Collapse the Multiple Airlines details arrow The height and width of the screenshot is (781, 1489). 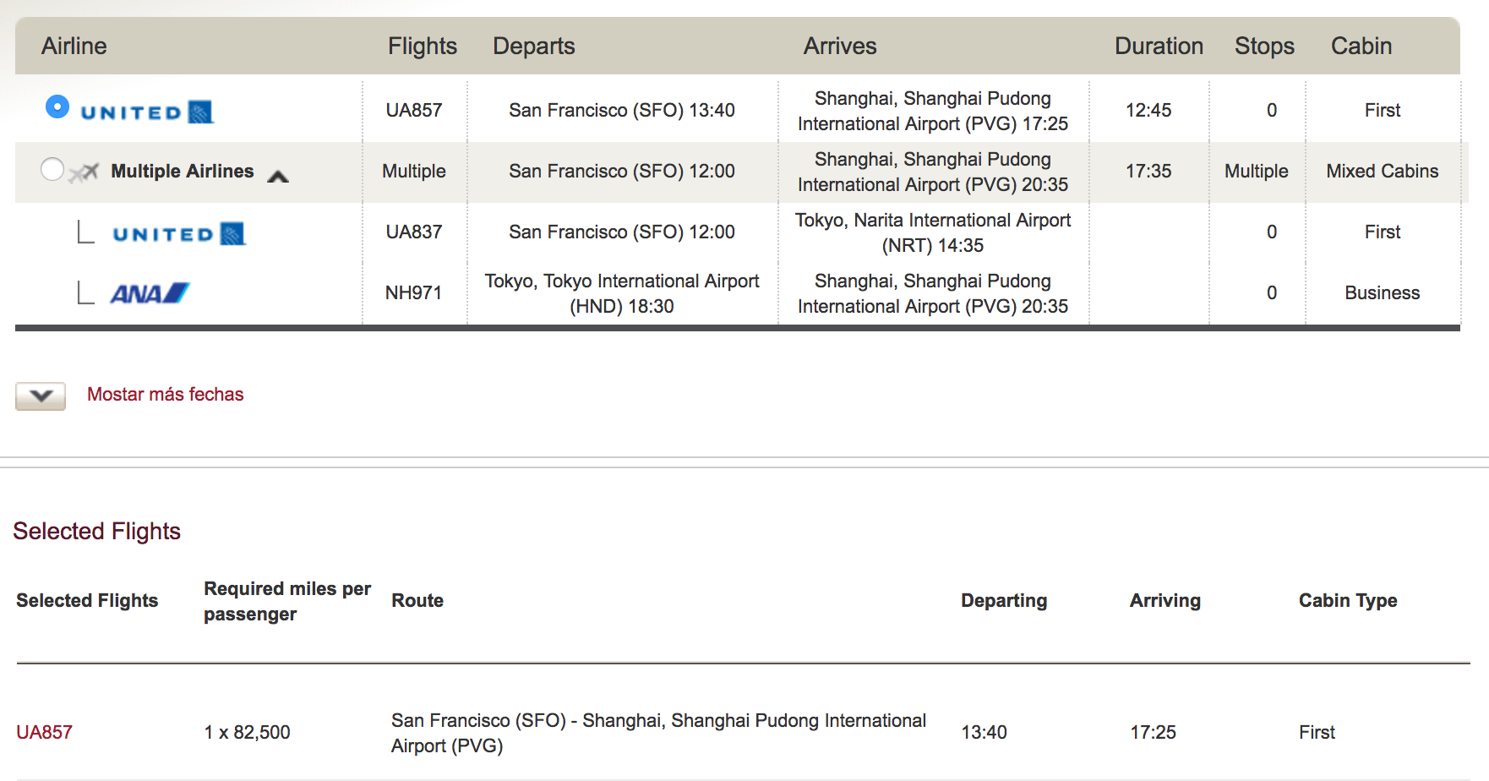click(278, 176)
